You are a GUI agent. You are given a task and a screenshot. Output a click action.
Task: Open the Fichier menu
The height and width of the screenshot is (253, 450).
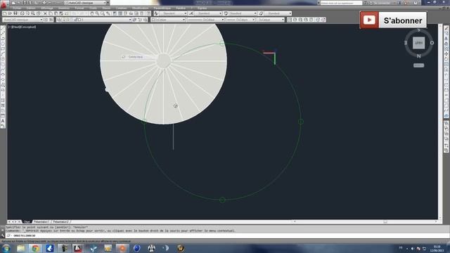click(17, 8)
